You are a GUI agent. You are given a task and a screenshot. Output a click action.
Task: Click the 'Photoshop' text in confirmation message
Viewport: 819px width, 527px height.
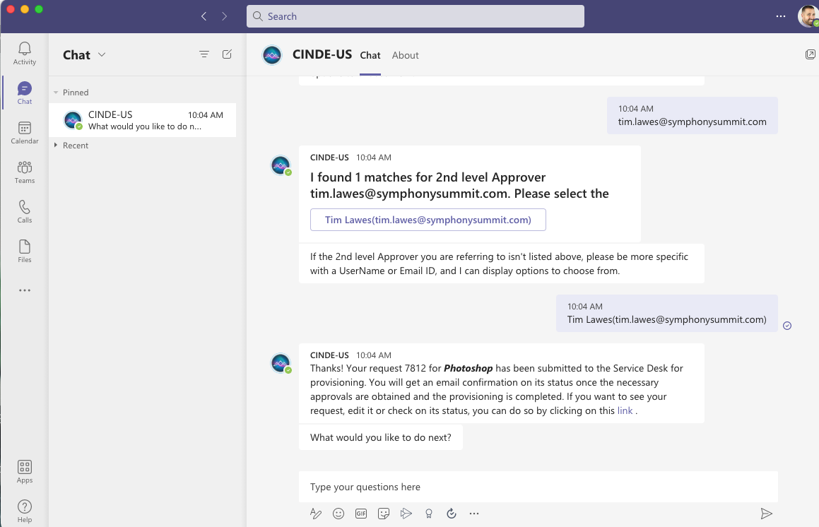tap(468, 368)
